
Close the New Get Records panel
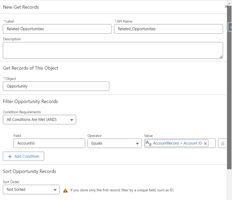[226, 7]
